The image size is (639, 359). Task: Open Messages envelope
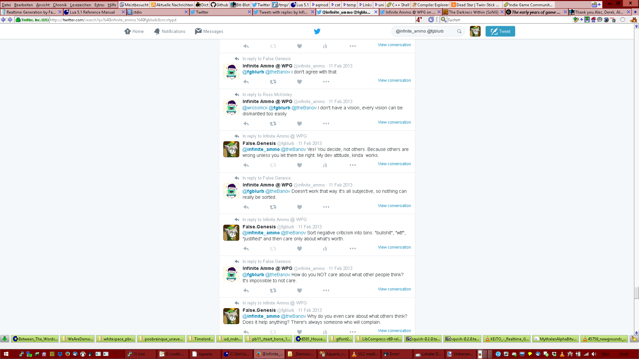click(x=209, y=31)
